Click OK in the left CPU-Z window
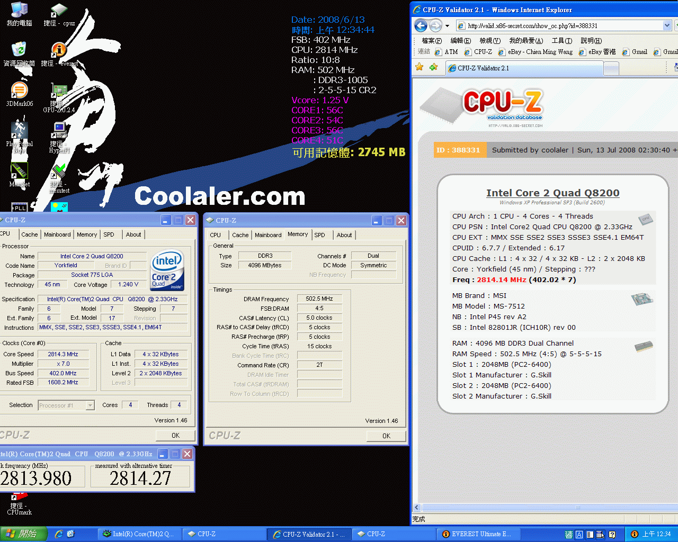The height and width of the screenshot is (542, 678). [x=175, y=436]
